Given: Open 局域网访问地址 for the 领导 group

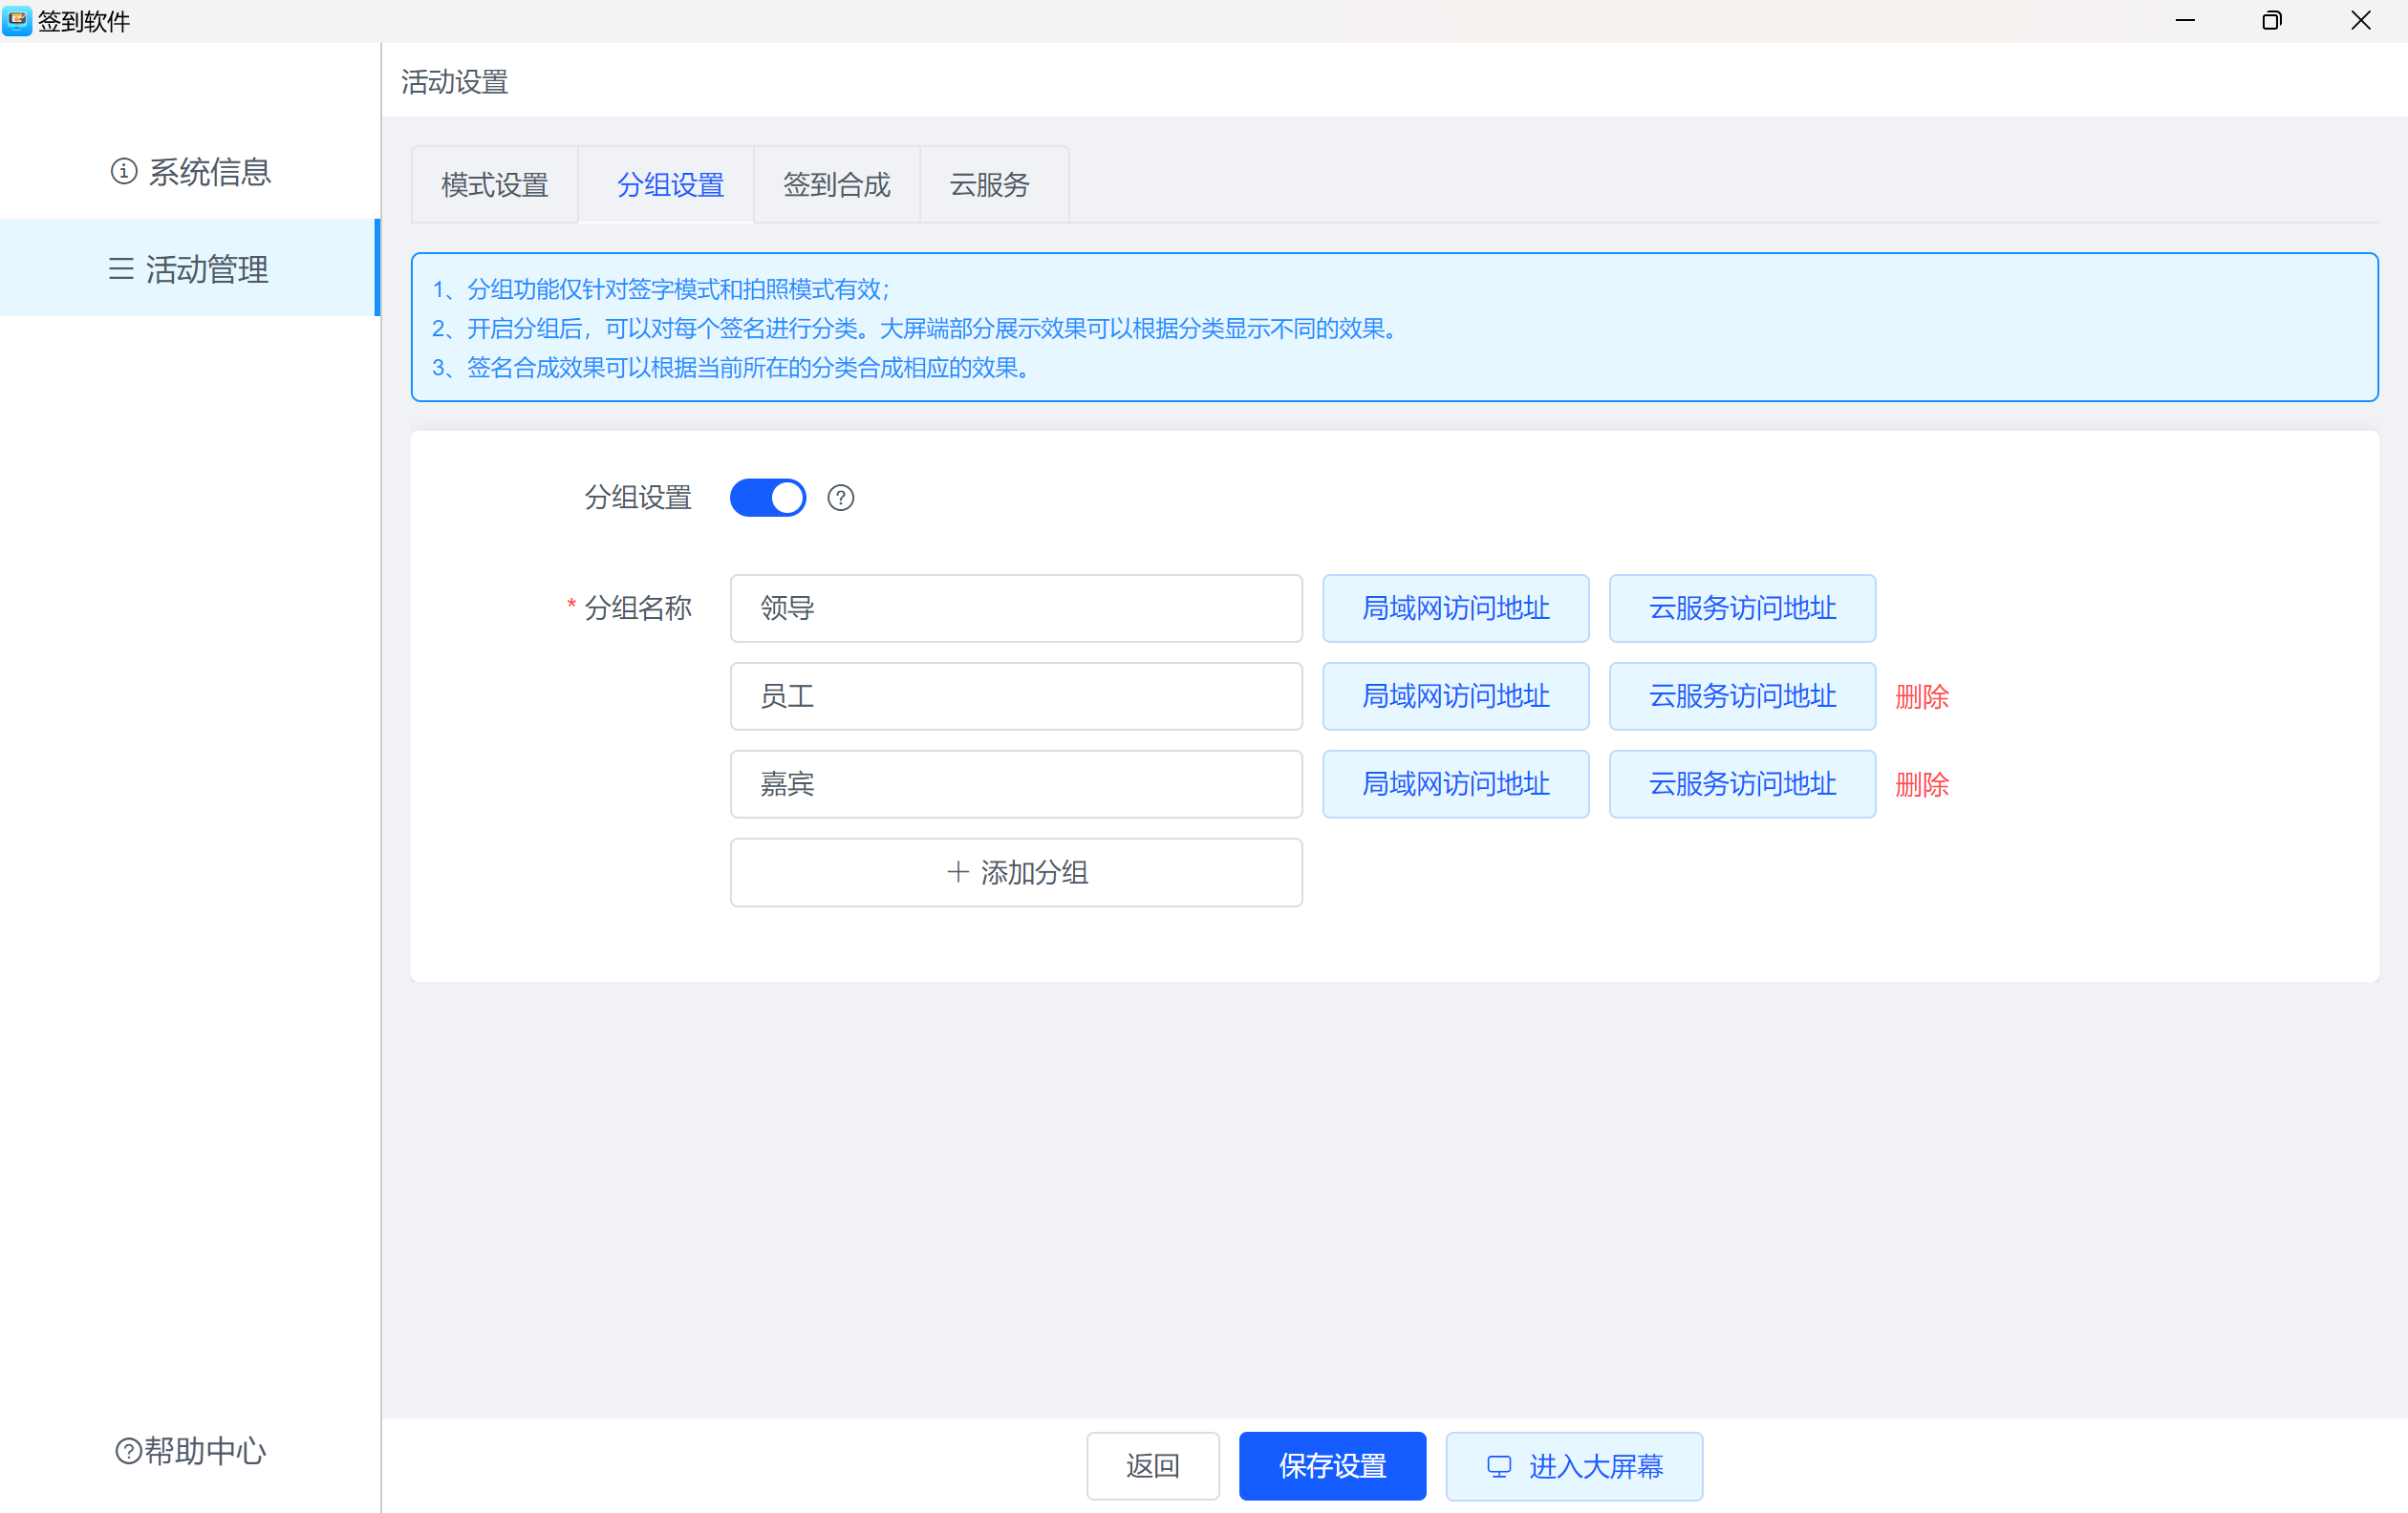Looking at the screenshot, I should pos(1455,608).
